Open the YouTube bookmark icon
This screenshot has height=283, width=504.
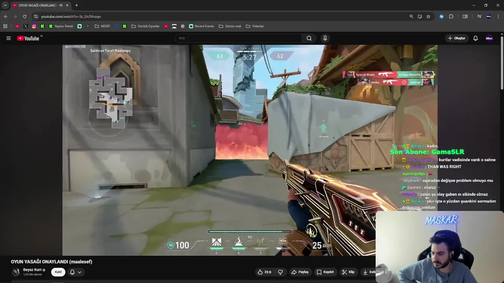pos(17,26)
